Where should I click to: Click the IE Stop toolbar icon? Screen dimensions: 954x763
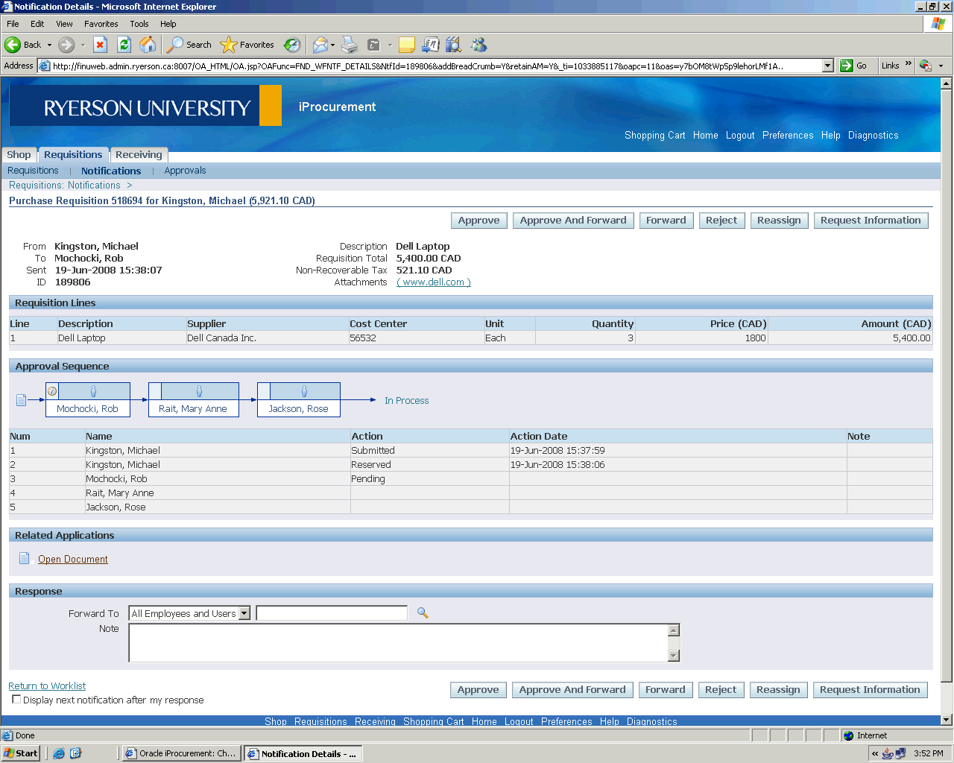101,45
